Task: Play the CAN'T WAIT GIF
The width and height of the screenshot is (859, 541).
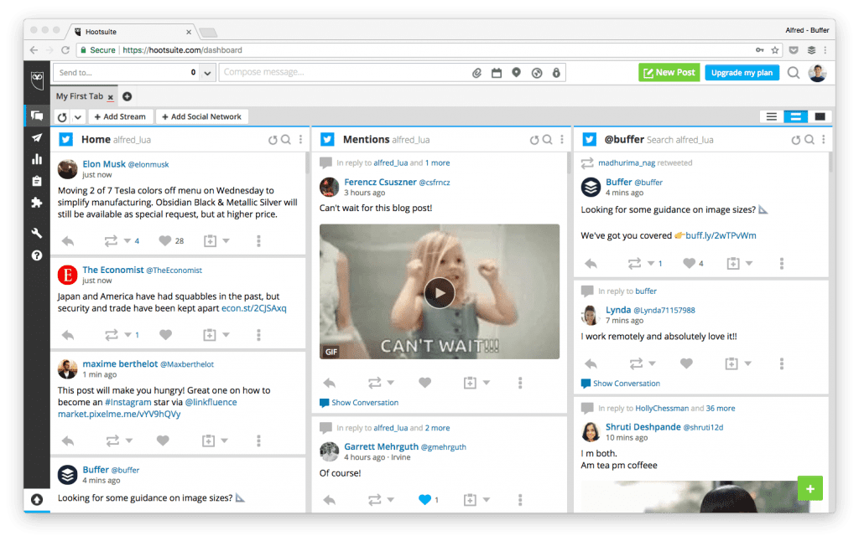Action: (440, 292)
